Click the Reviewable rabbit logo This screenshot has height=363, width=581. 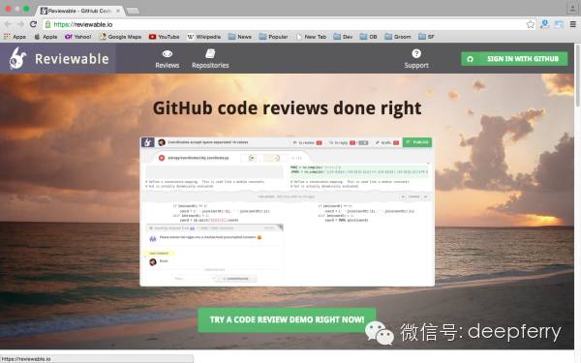pyautogui.click(x=17, y=58)
